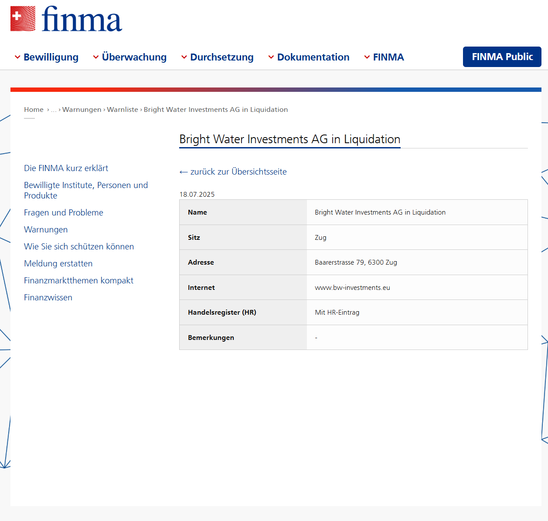Expand the chevron beside Dokumentation
Viewport: 548px width, 521px height.
pos(271,57)
